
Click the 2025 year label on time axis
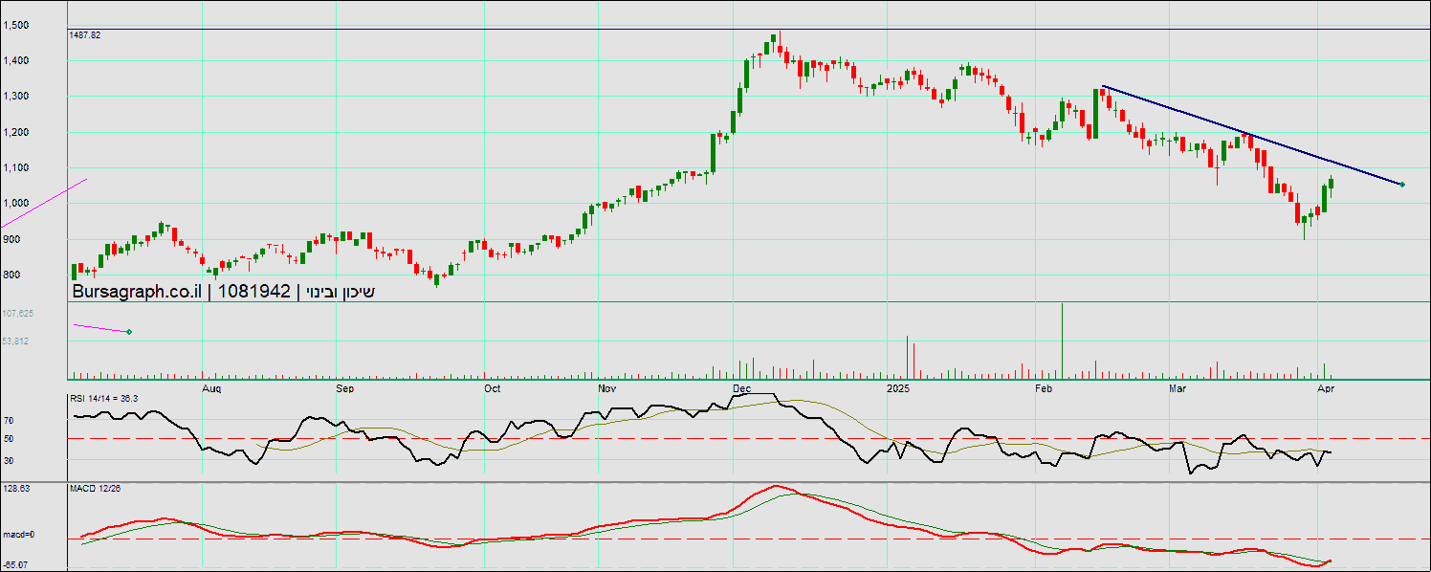(x=897, y=389)
